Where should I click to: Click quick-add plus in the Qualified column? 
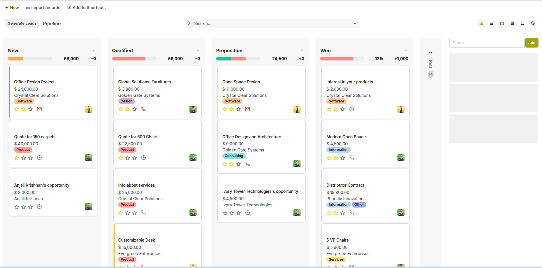click(x=198, y=51)
